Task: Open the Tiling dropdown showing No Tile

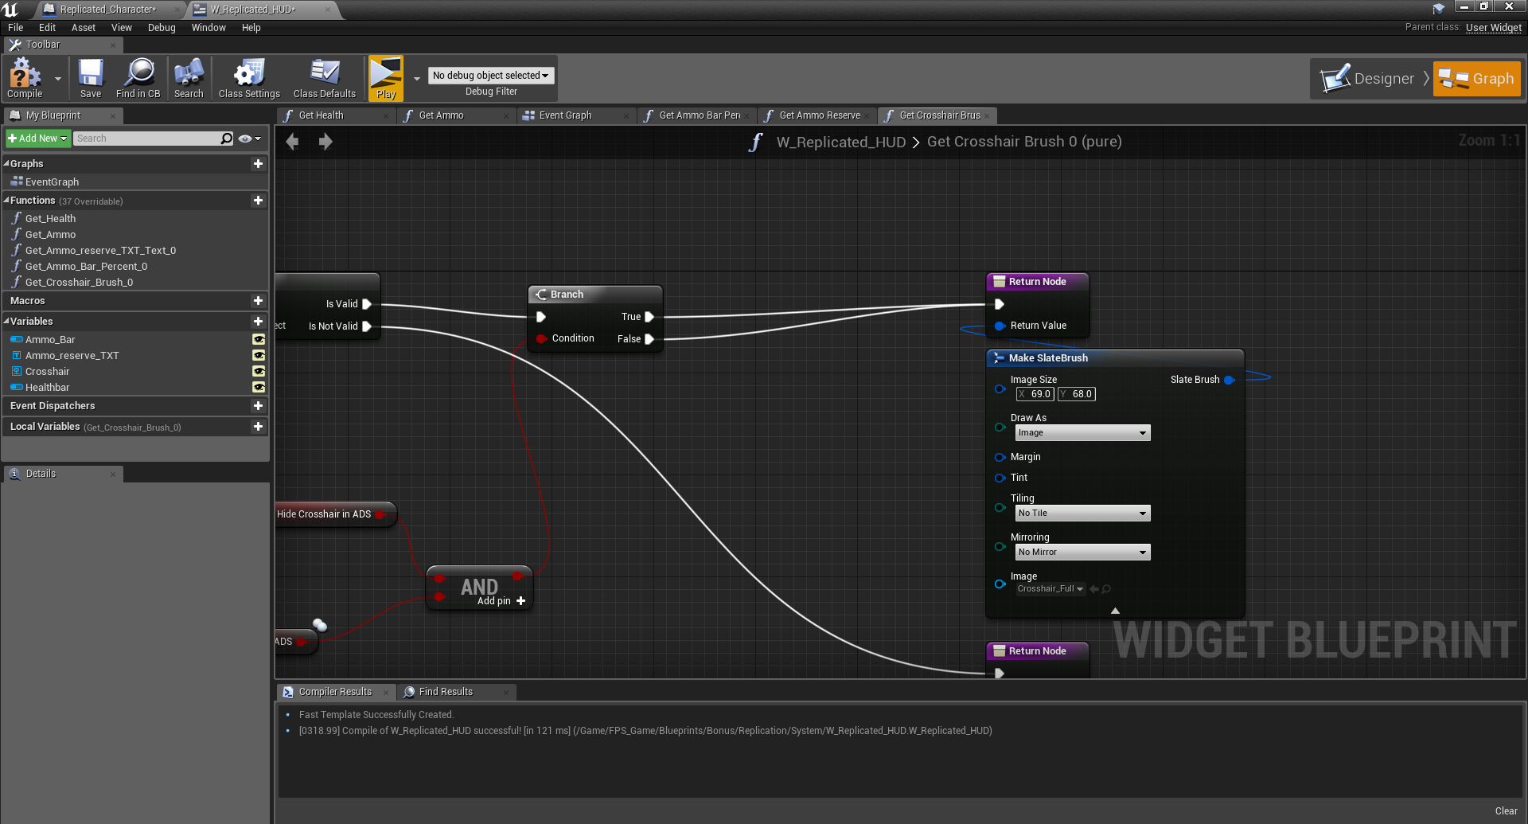Action: tap(1082, 513)
